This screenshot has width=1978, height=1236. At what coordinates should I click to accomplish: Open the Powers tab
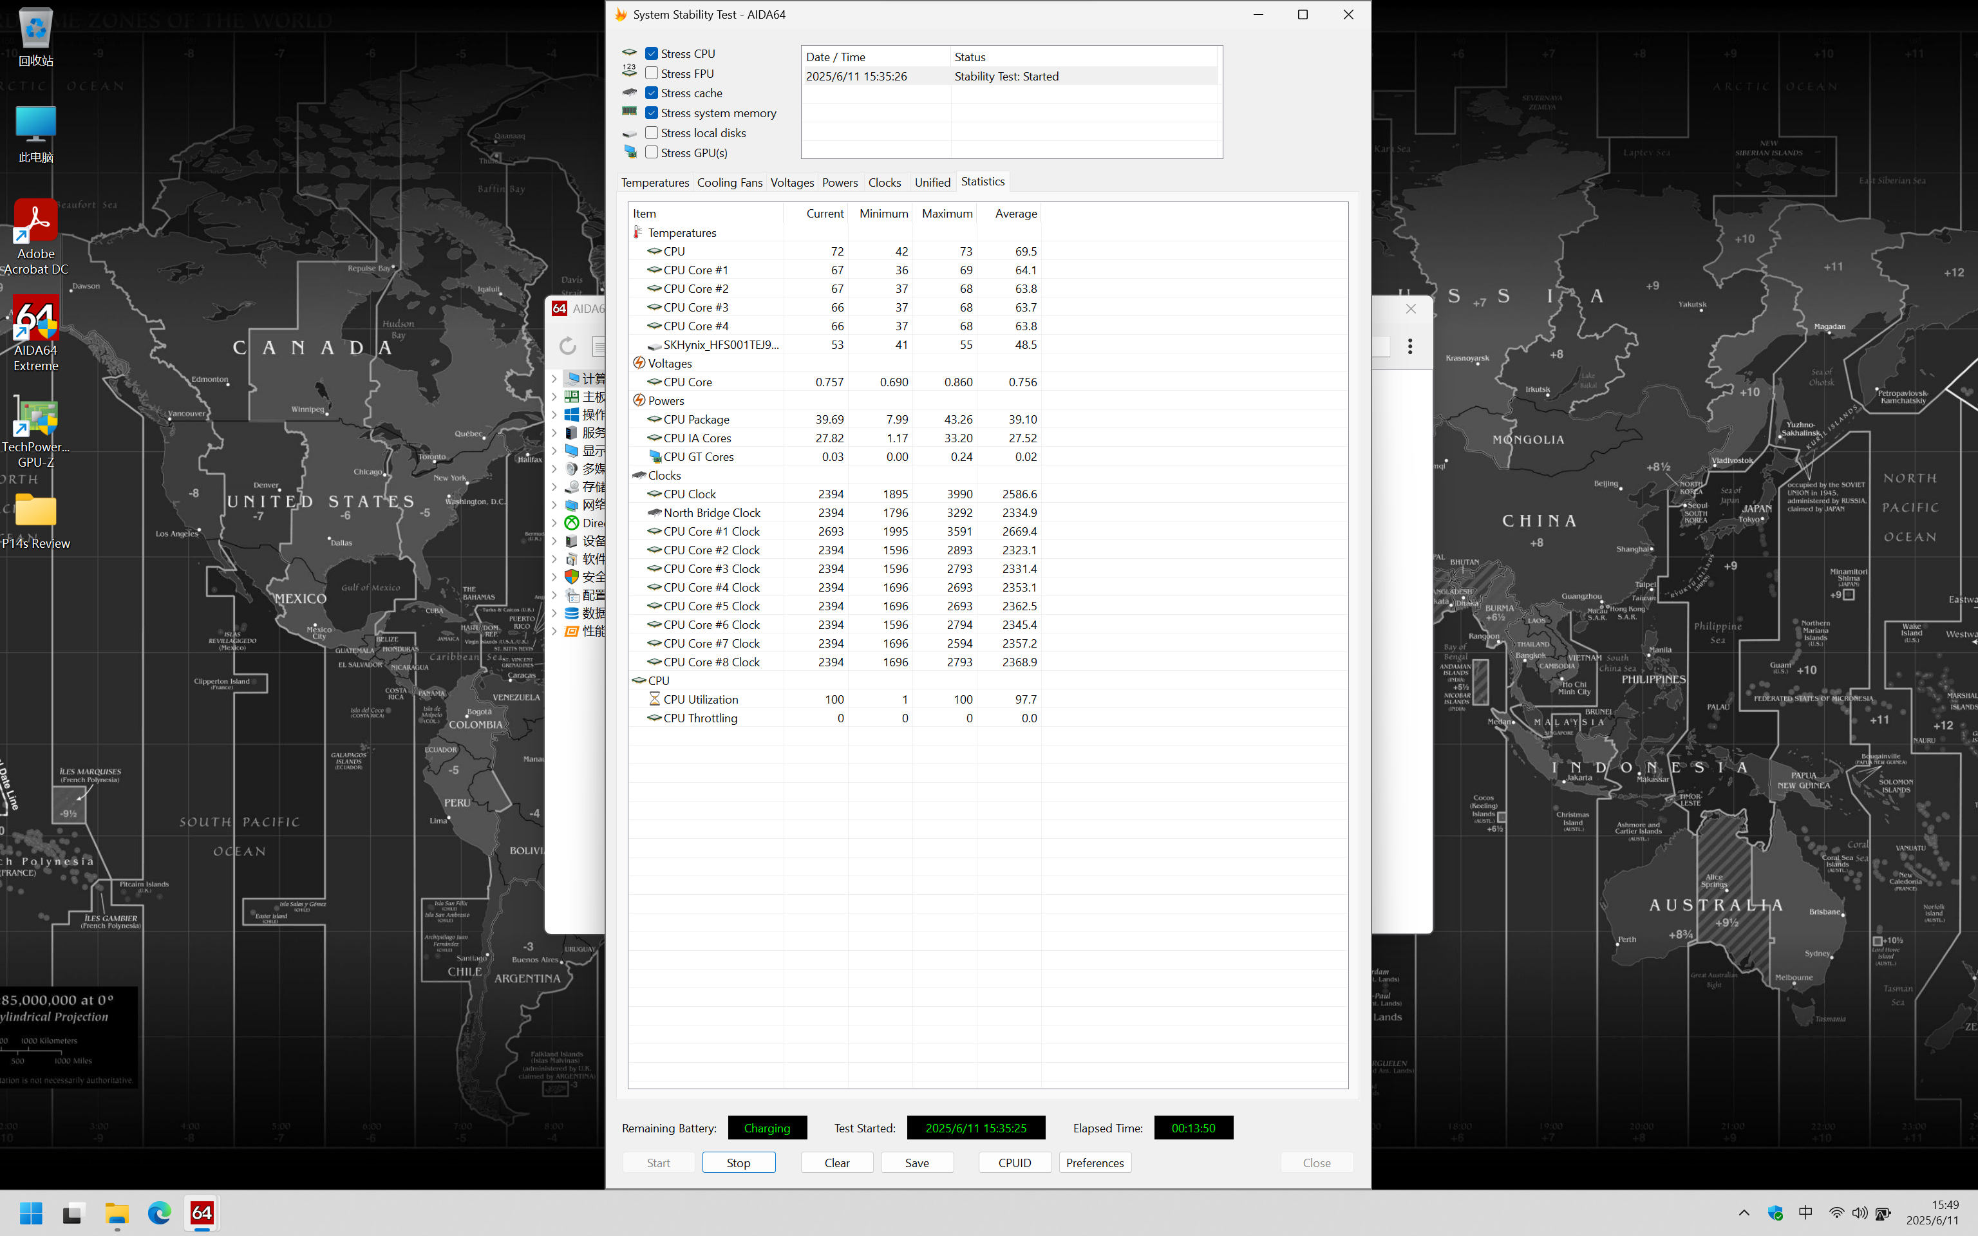pyautogui.click(x=840, y=182)
